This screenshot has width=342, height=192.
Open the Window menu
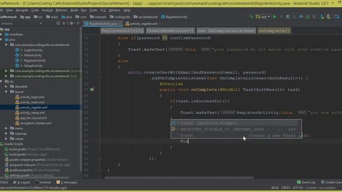coord(114,10)
